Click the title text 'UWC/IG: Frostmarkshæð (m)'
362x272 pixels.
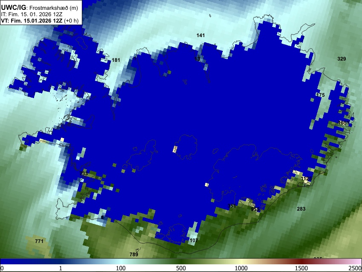pos(40,8)
